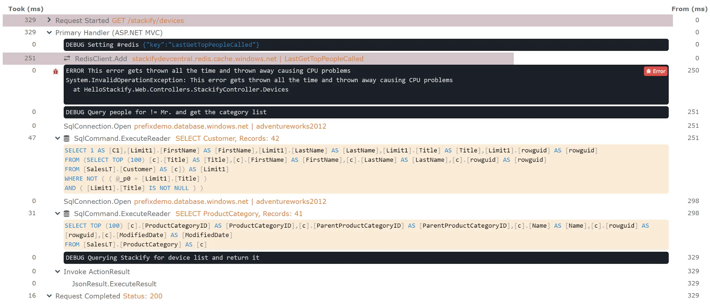Click the Took (ms) column header
The height and width of the screenshot is (304, 710).
pyautogui.click(x=26, y=9)
